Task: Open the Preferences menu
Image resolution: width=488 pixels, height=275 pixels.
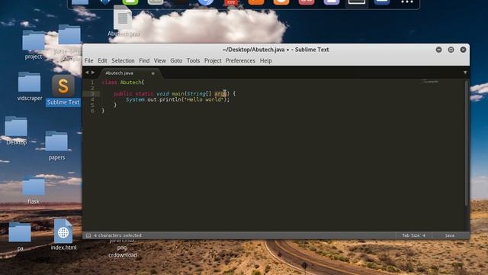Action: [x=240, y=60]
